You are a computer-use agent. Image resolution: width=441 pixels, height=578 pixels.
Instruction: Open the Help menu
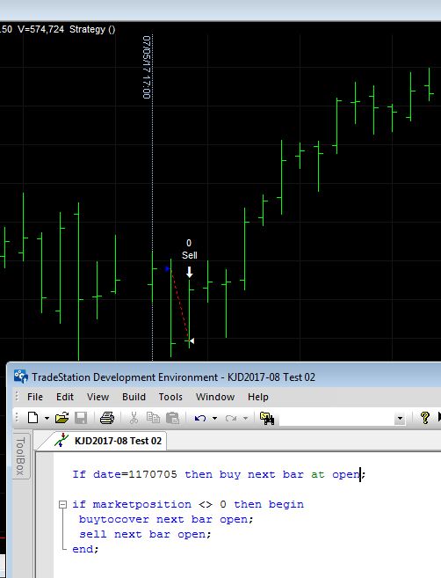(257, 397)
